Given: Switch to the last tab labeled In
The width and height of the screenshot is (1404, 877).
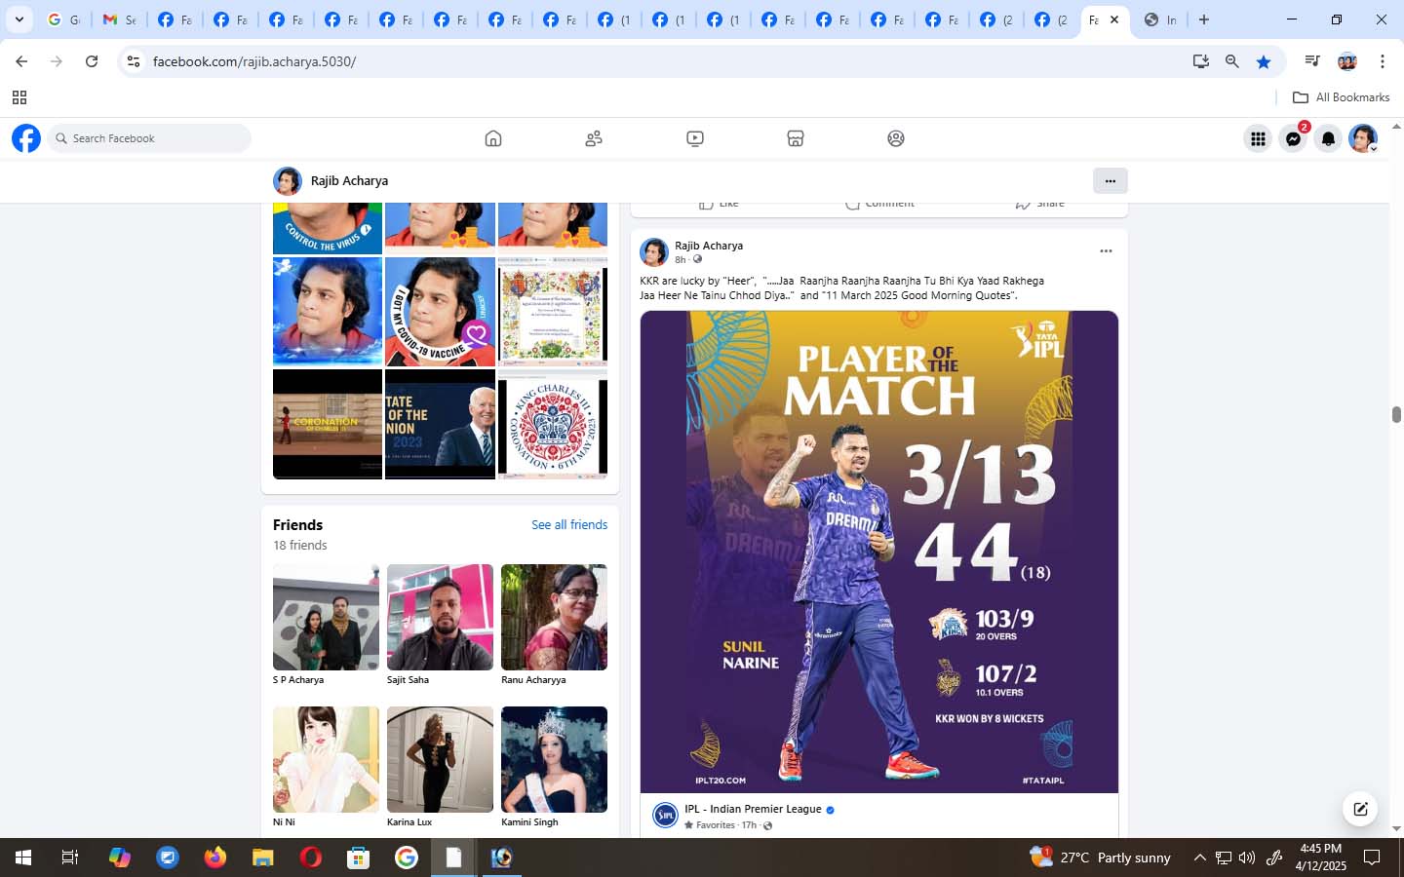Looking at the screenshot, I should pyautogui.click(x=1160, y=19).
